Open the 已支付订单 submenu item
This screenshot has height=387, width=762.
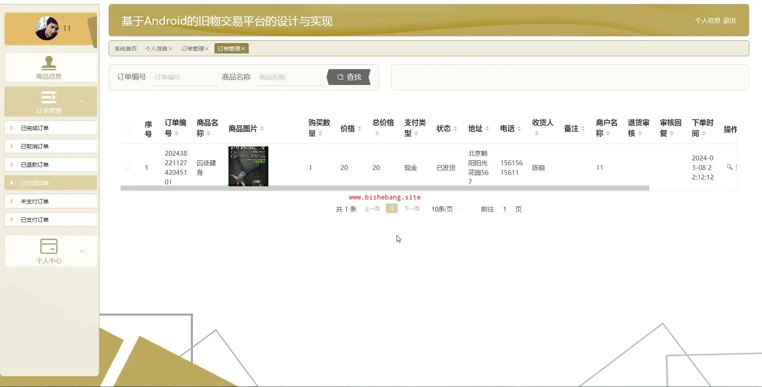(x=51, y=220)
